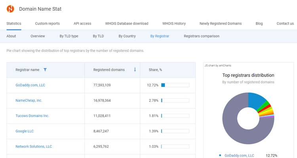297x158 pixels.
Task: Open Google LLC registrar link
Action: tap(25, 131)
